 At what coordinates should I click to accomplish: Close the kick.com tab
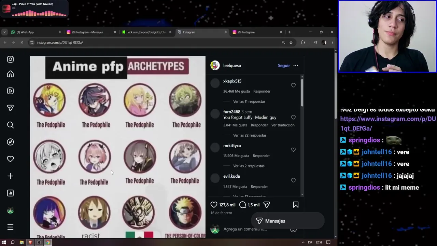point(170,32)
